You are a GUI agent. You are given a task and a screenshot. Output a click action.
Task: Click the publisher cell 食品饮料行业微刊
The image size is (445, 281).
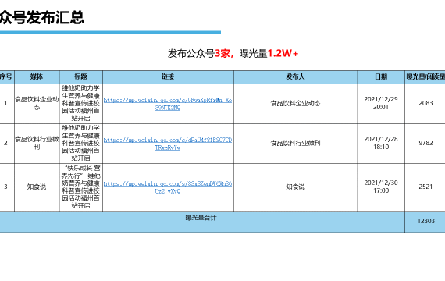(x=295, y=143)
